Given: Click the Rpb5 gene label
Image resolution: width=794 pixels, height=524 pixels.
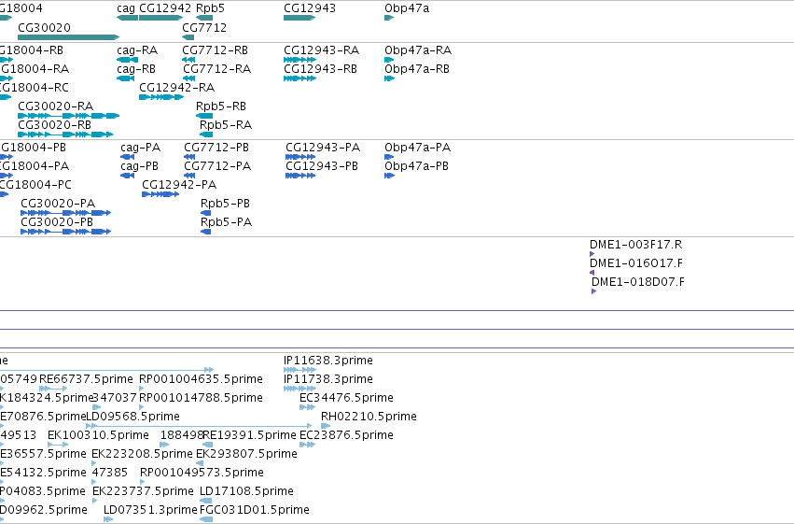Looking at the screenshot, I should click(x=210, y=8).
